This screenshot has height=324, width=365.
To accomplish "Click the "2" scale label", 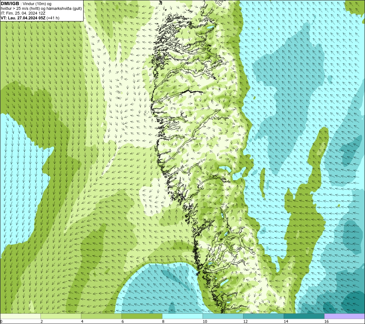I will [x=42, y=321].
